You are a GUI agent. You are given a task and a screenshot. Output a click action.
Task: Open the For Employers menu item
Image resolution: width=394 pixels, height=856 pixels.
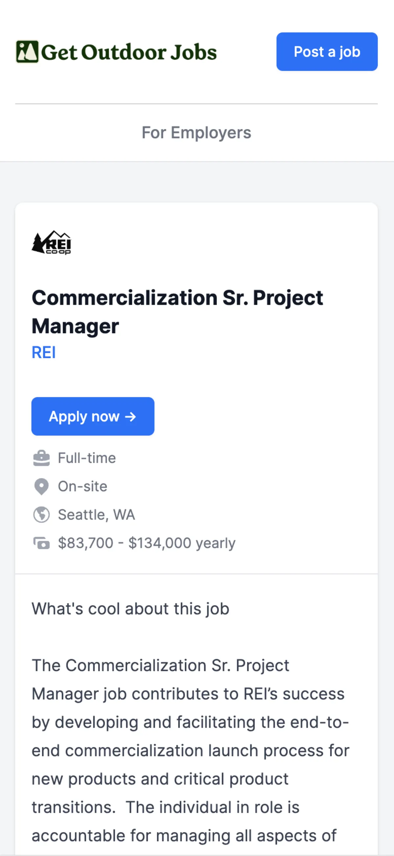point(196,133)
